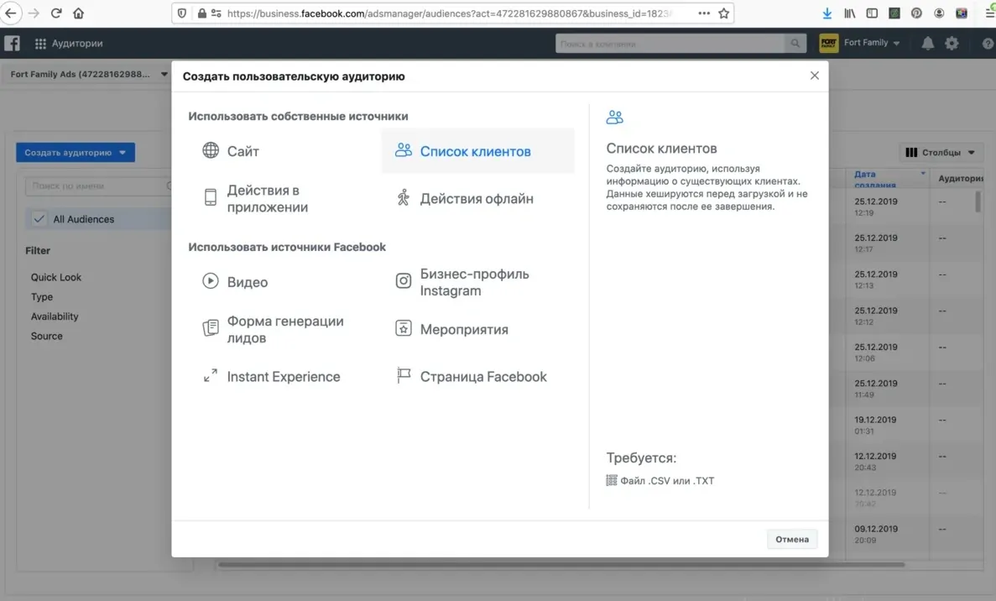Choose the Страница Facebook flag icon

(x=404, y=376)
